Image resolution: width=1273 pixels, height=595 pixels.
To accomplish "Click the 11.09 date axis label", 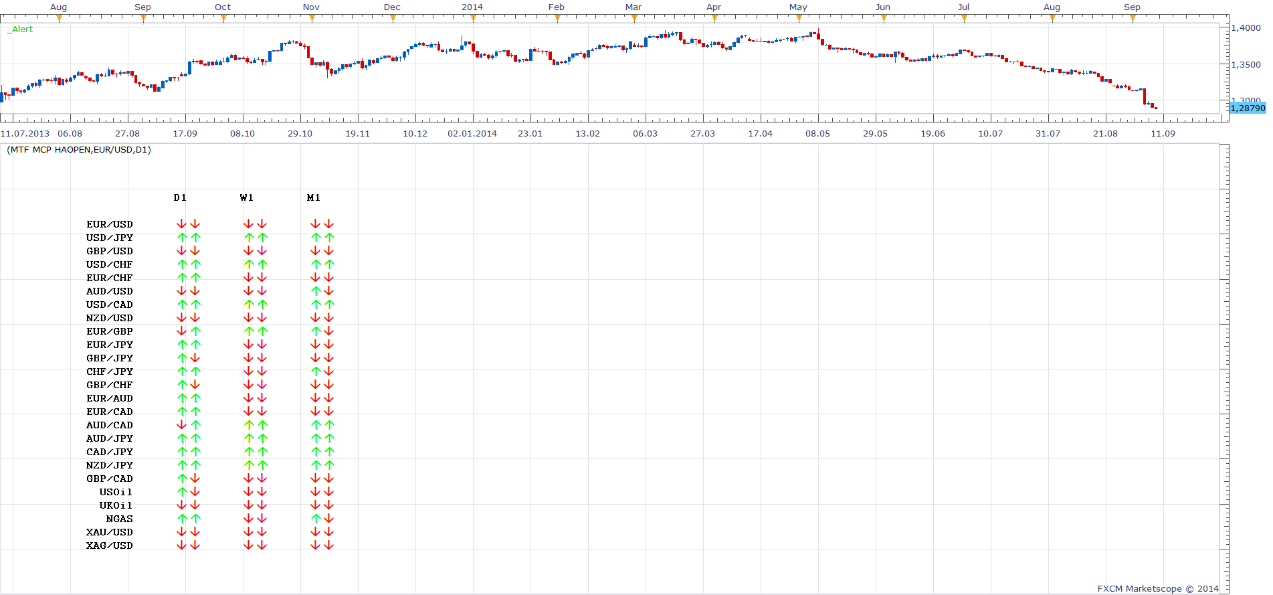I will tap(1163, 134).
